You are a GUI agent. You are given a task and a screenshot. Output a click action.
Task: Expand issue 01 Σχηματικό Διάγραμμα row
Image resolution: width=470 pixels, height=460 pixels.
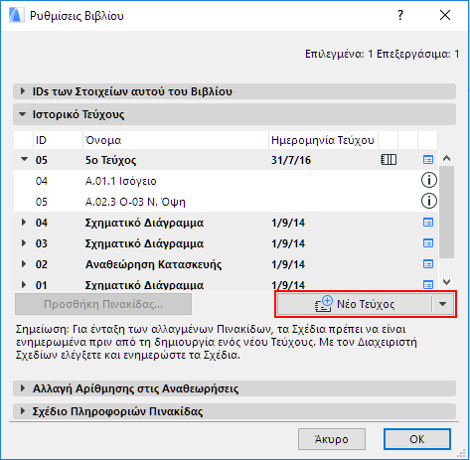(x=24, y=285)
